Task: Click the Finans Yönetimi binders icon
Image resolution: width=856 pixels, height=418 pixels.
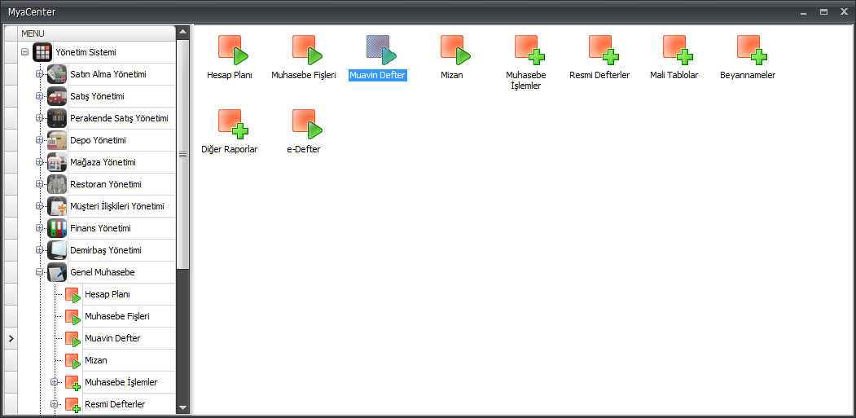Action: (57, 228)
